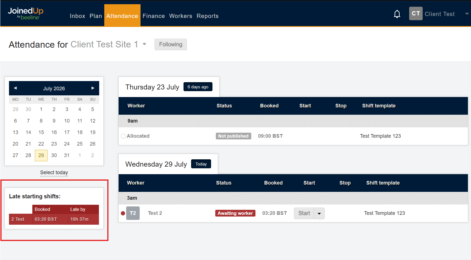Click the Awaiting worker status badge
471x260 pixels.
pos(235,213)
